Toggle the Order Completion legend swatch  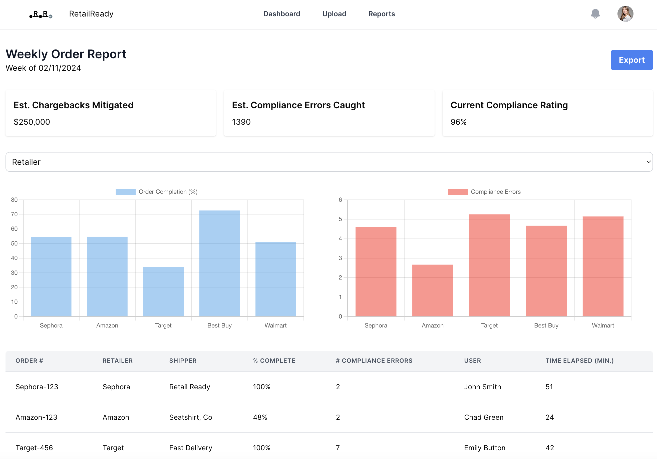pyautogui.click(x=126, y=191)
